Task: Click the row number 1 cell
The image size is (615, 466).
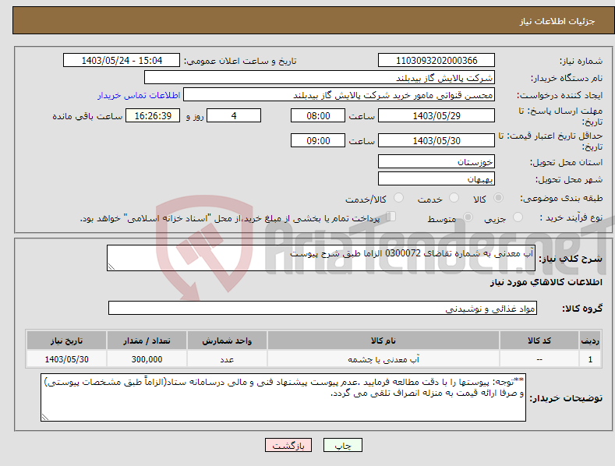Action: (590, 359)
